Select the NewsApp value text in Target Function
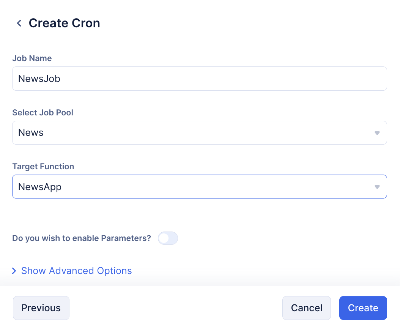Image resolution: width=400 pixels, height=334 pixels. coord(40,187)
